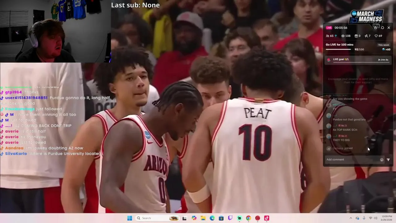Launch Copilot from the taskbar
Screen dimensions: 396x223
(x=194, y=218)
